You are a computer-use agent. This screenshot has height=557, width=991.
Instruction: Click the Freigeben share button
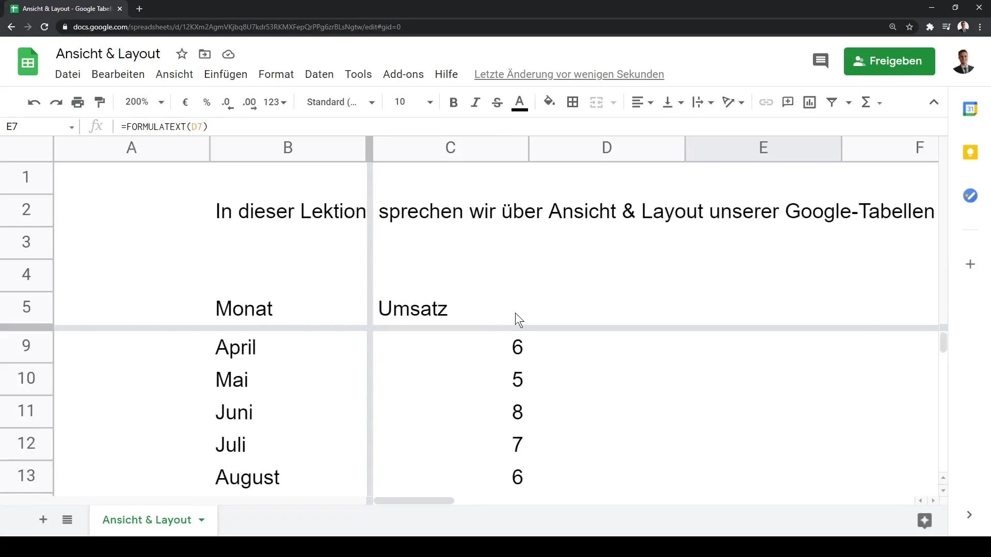(x=889, y=61)
